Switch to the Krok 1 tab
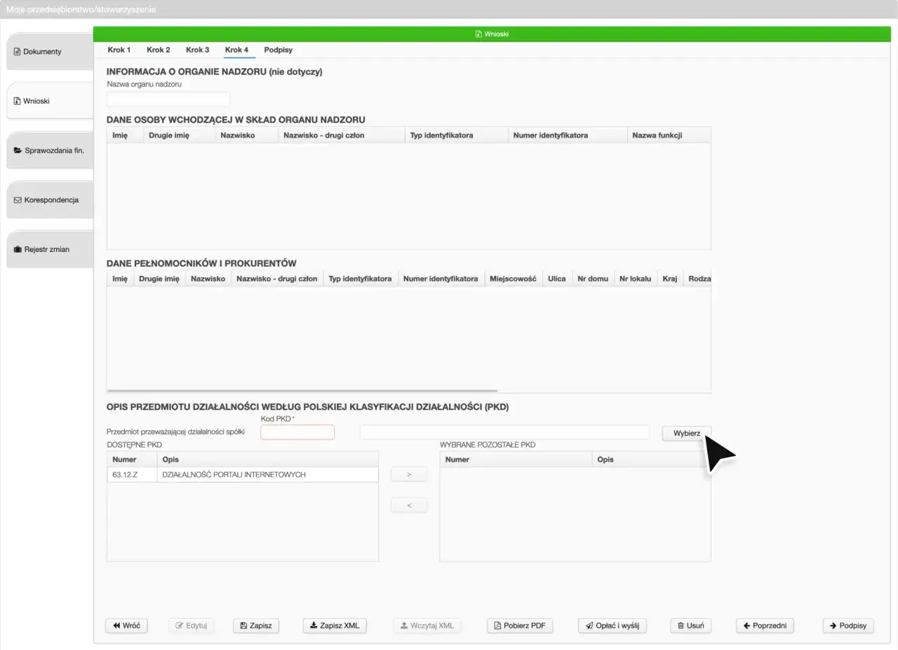The image size is (898, 650). (x=119, y=50)
